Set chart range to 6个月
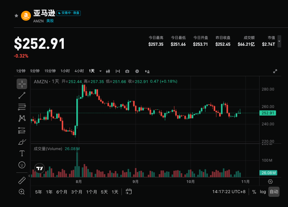The height and width of the screenshot is (207, 288). 62,192
